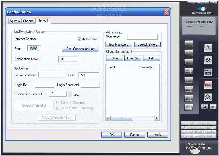Select the four-camera split layout icon
The image size is (219, 156).
pos(189,53)
